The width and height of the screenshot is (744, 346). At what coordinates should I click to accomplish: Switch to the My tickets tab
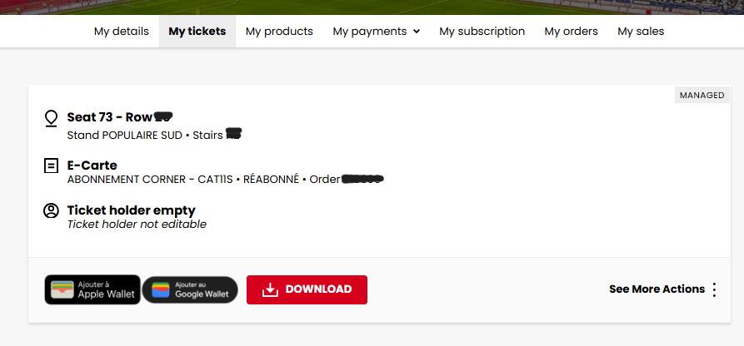pos(197,32)
